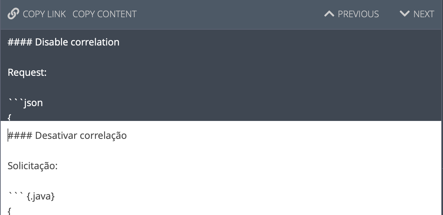Image resolution: width=443 pixels, height=215 pixels.
Task: Copy the source content with COPY CONTENT
Action: click(x=105, y=14)
